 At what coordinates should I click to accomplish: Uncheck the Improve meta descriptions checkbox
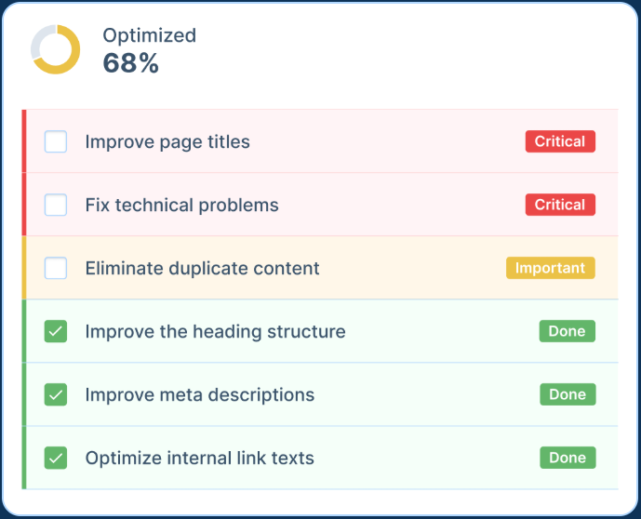pyautogui.click(x=56, y=394)
